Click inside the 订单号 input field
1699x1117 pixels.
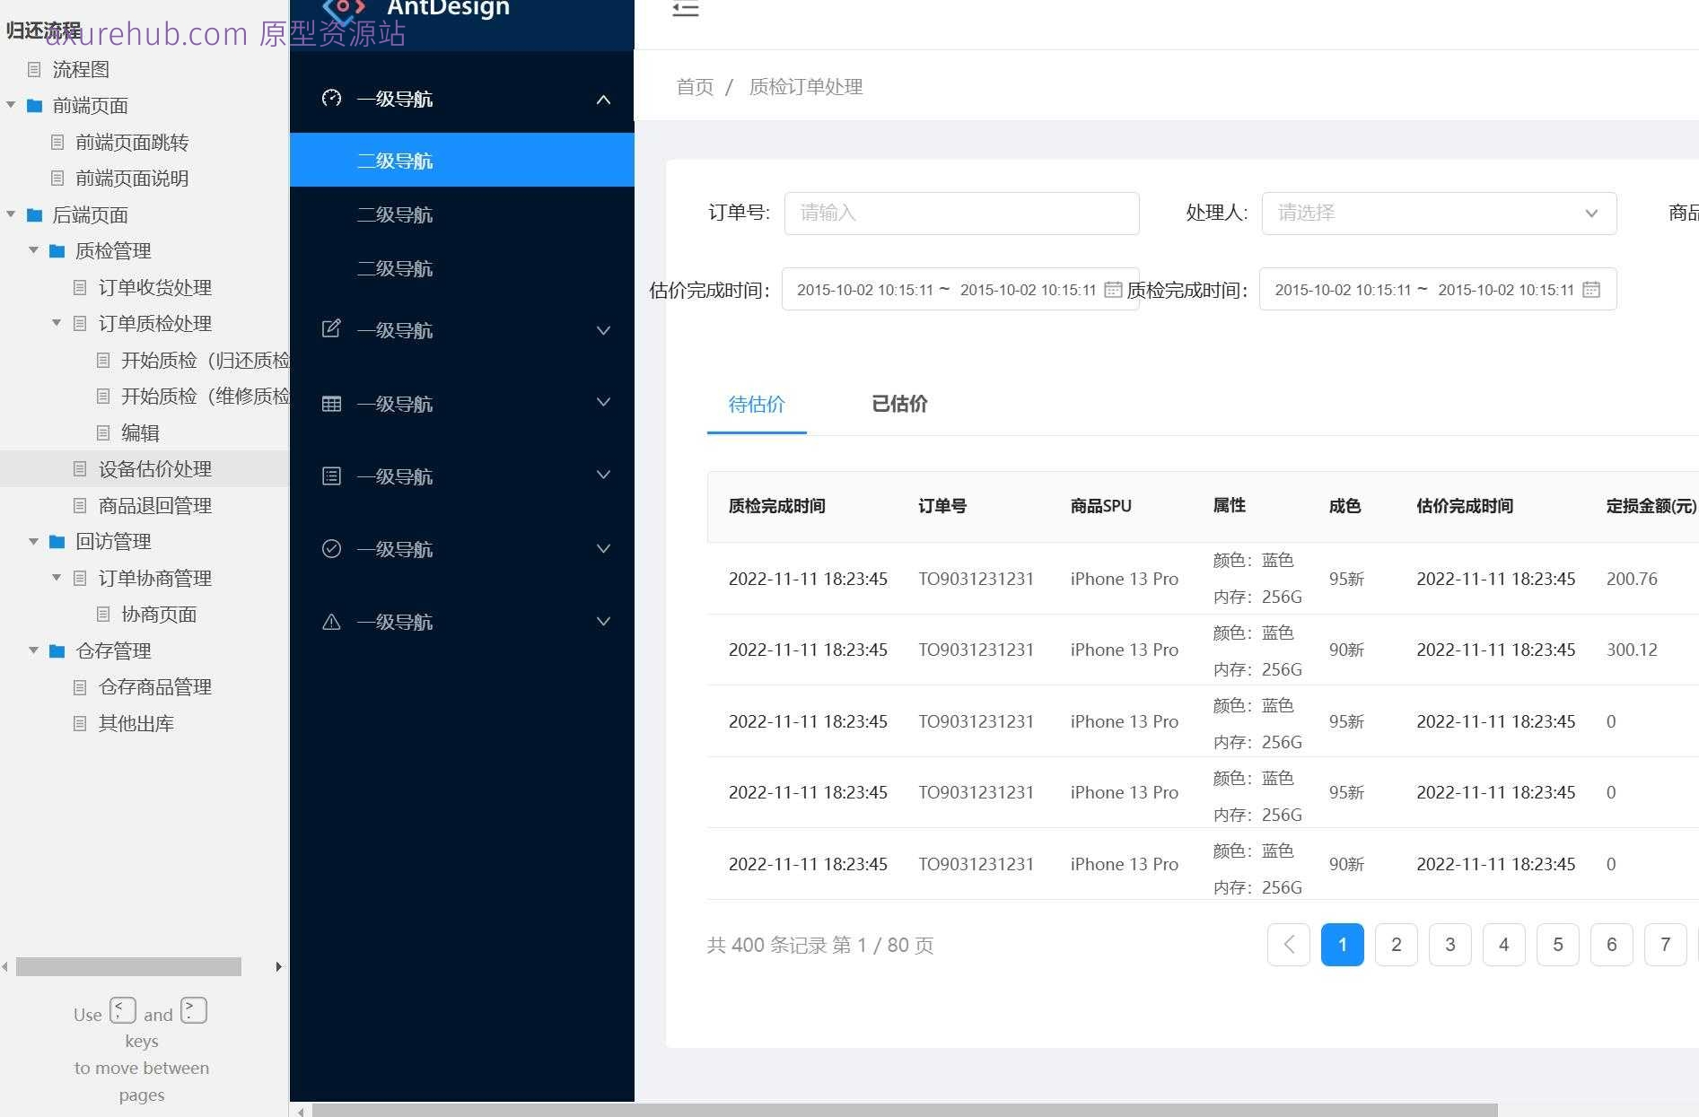960,214
